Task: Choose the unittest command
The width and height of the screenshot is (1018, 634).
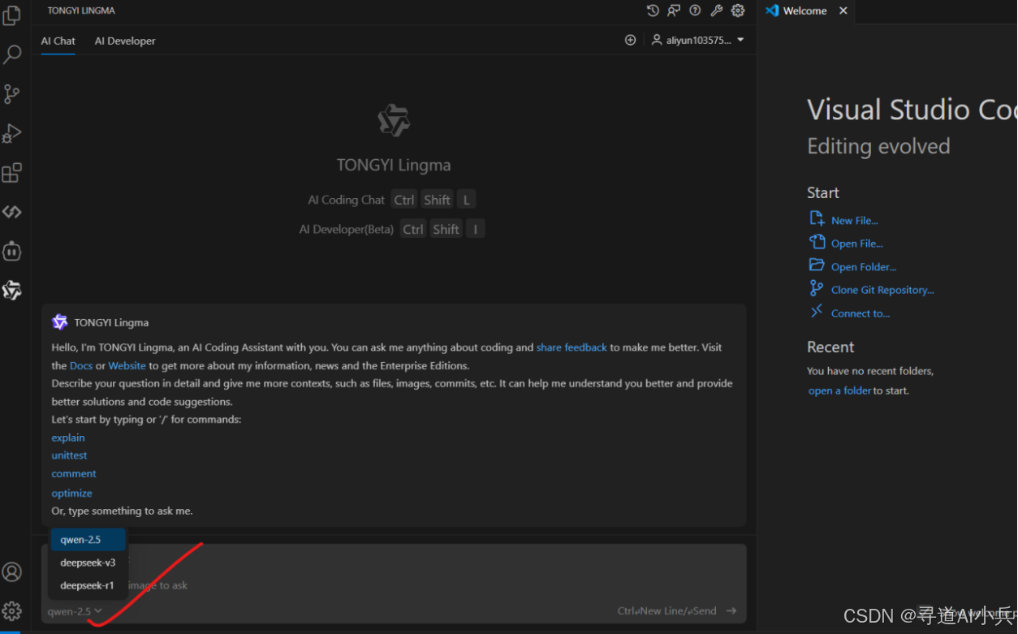Action: (x=69, y=455)
